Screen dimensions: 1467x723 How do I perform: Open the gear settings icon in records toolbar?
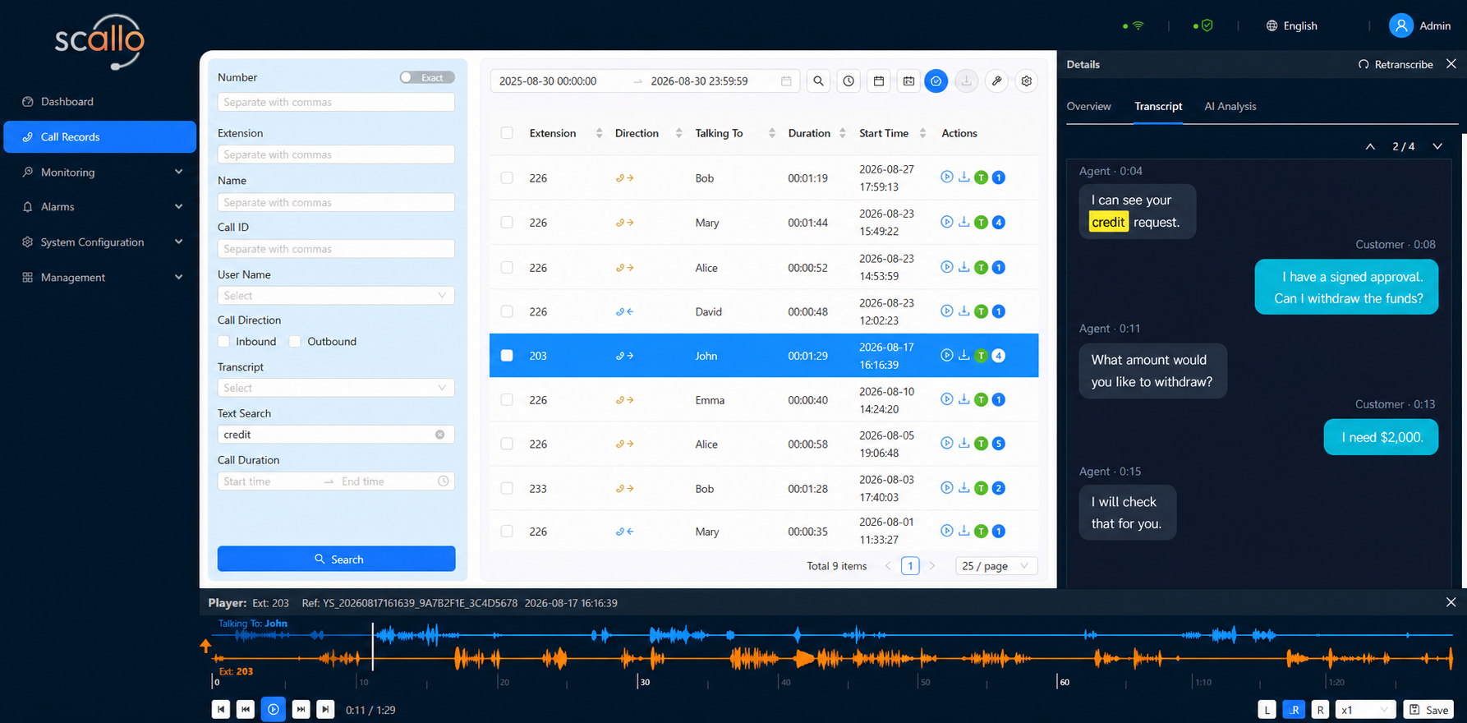click(x=1027, y=81)
